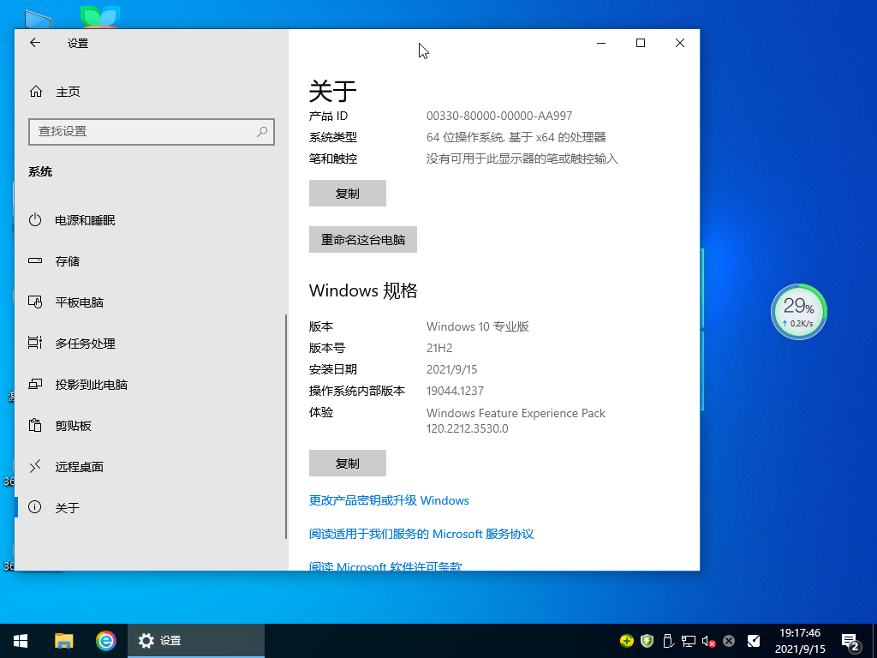Open 更改产品密钥或升级 Windows link
Image resolution: width=877 pixels, height=658 pixels.
pos(389,500)
